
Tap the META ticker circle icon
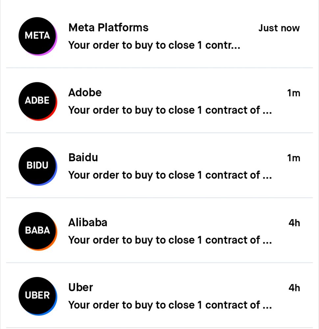click(x=38, y=36)
